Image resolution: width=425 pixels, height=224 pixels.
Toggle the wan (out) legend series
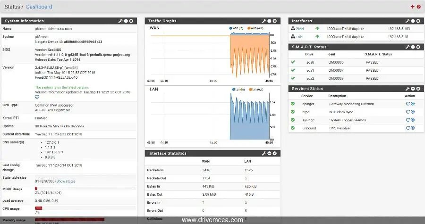[255, 28]
